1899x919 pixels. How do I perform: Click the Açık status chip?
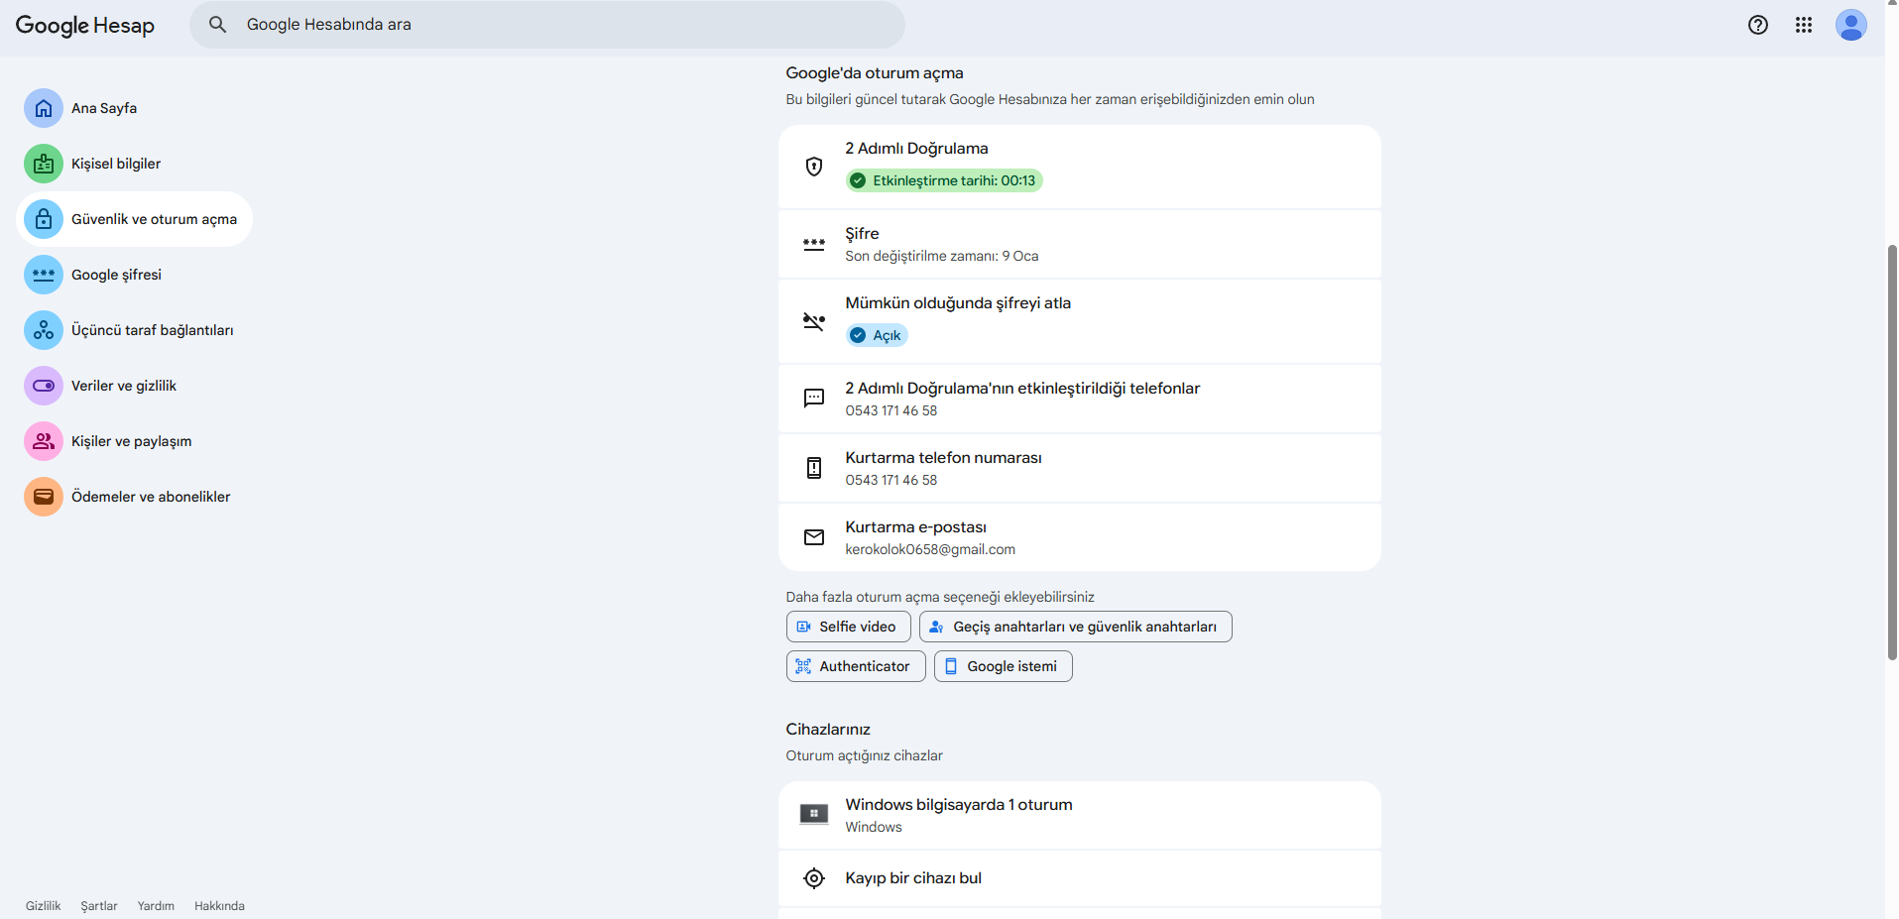877,335
